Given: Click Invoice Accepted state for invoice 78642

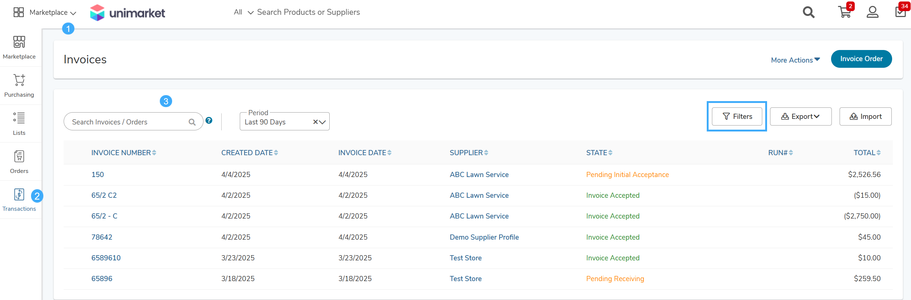Looking at the screenshot, I should tap(613, 237).
